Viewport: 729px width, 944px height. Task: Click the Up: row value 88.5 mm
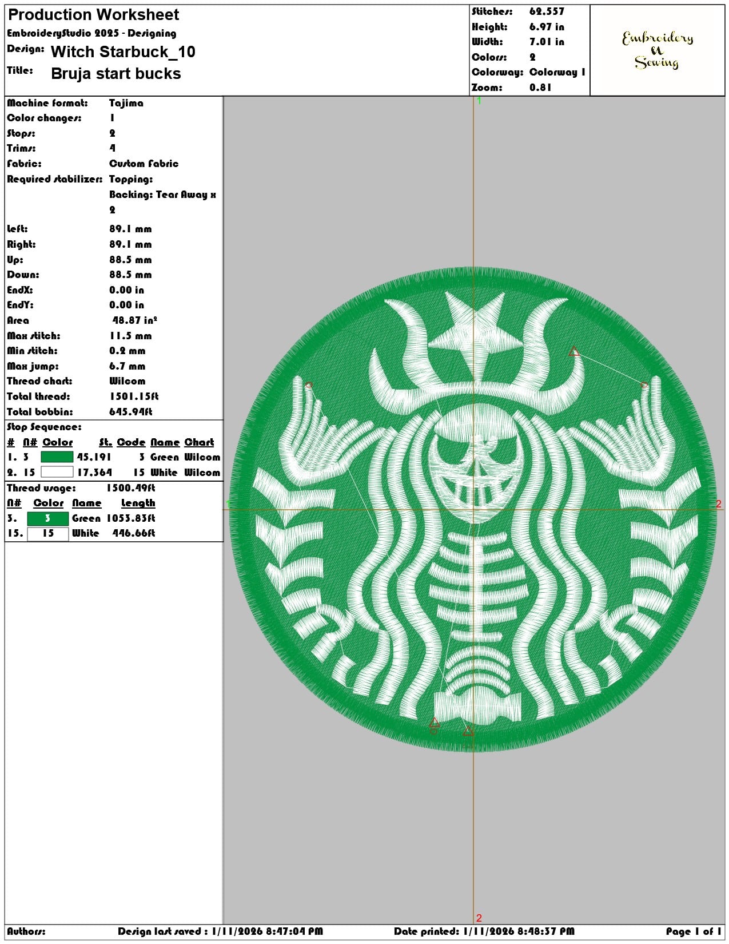(x=130, y=260)
